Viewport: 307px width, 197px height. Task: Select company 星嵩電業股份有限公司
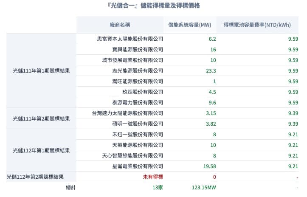pos(138,166)
